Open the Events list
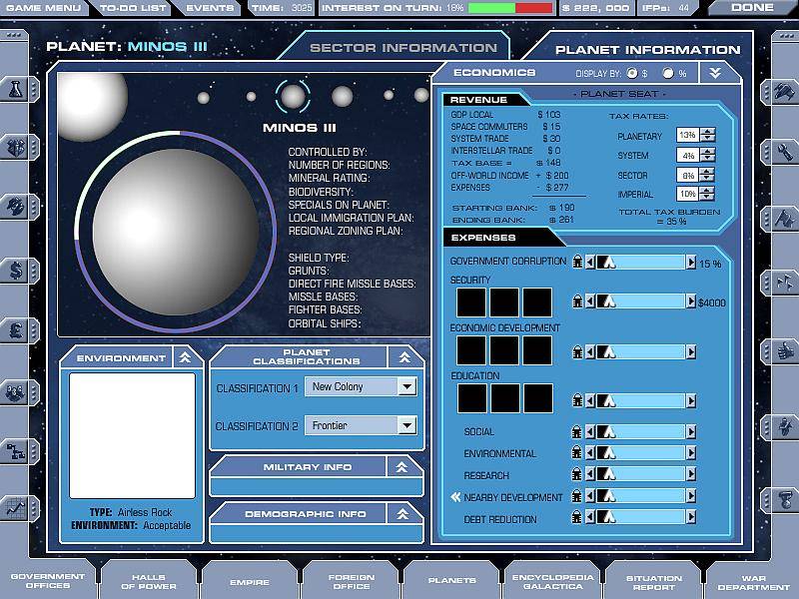Image resolution: width=799 pixels, height=599 pixels. click(x=210, y=8)
